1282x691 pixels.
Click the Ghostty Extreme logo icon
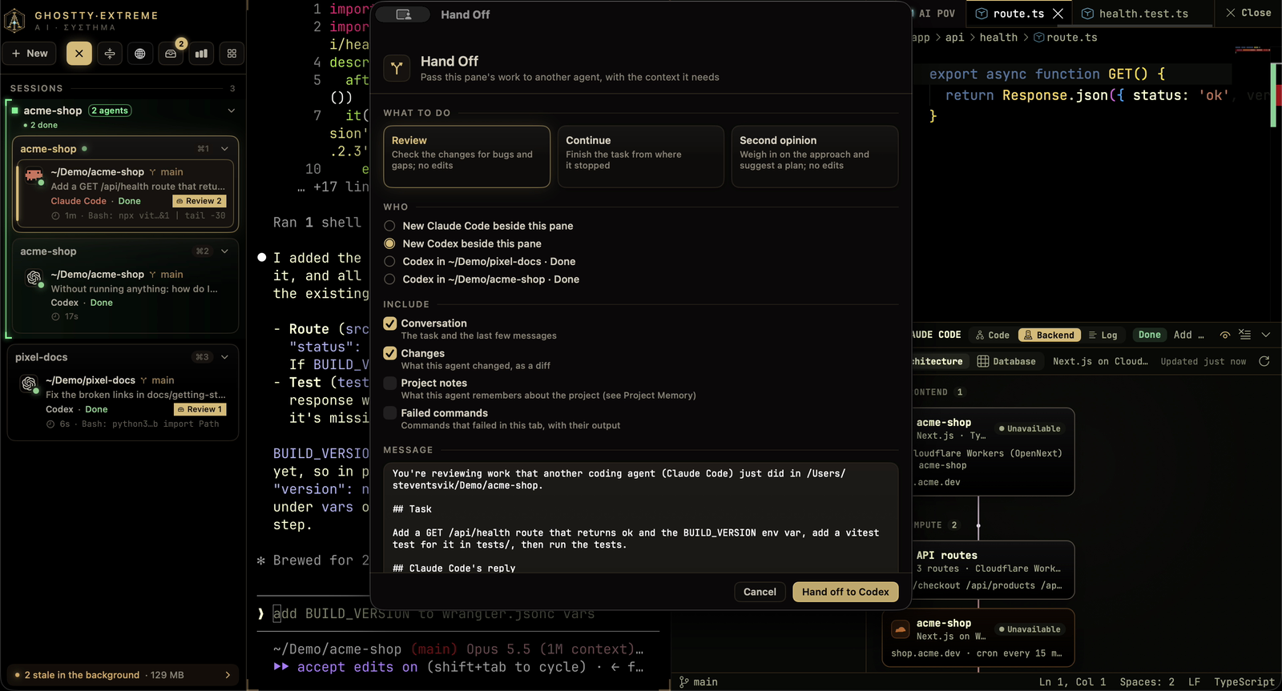coord(15,21)
